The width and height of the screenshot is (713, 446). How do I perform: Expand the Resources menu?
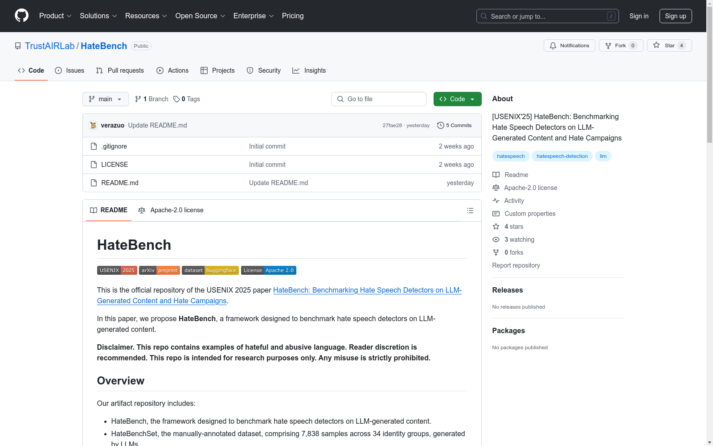pos(146,16)
